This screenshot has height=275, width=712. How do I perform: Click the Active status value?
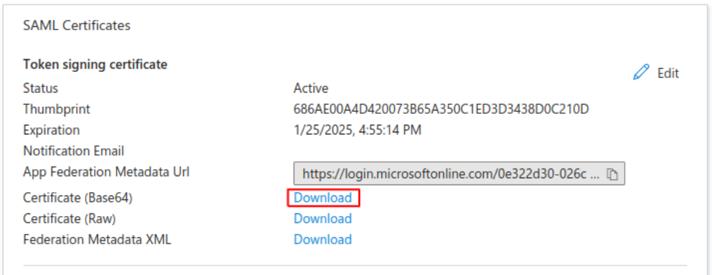click(x=311, y=88)
